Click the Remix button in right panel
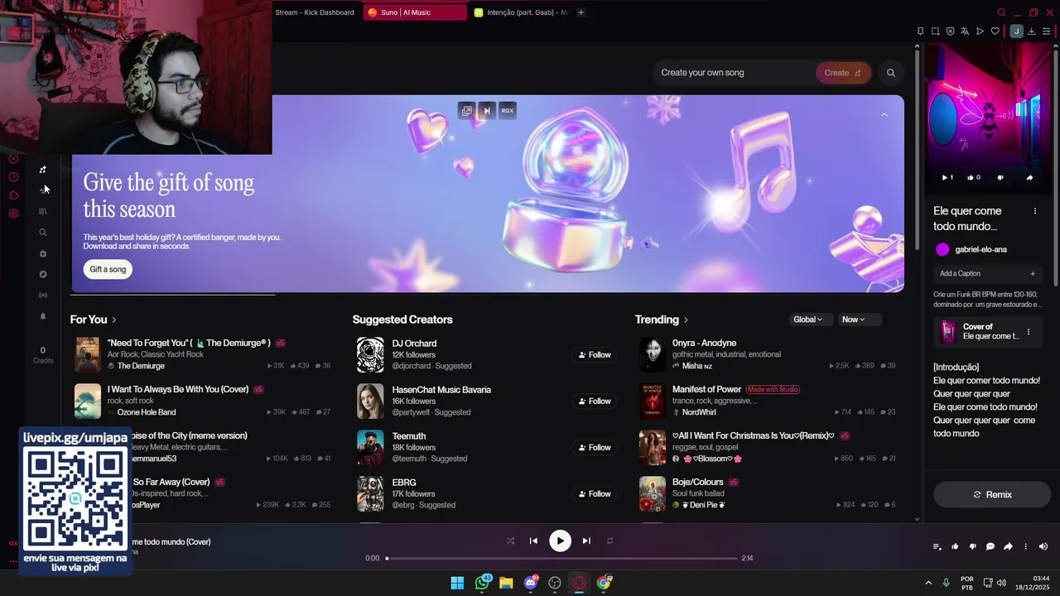 (x=991, y=494)
